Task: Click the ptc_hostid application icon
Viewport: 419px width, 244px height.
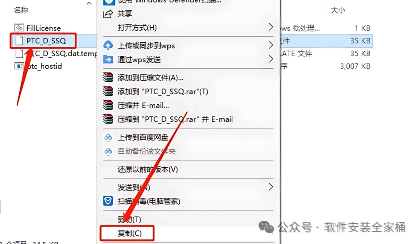Action: (x=19, y=66)
